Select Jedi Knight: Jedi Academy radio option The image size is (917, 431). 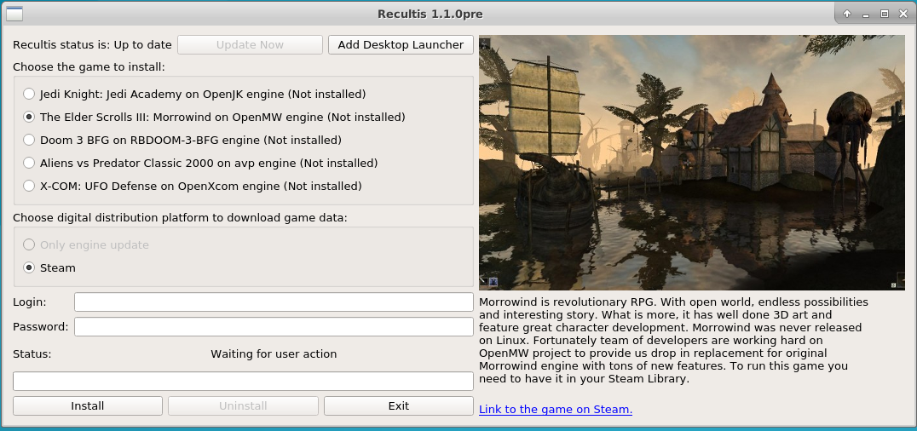click(x=194, y=94)
